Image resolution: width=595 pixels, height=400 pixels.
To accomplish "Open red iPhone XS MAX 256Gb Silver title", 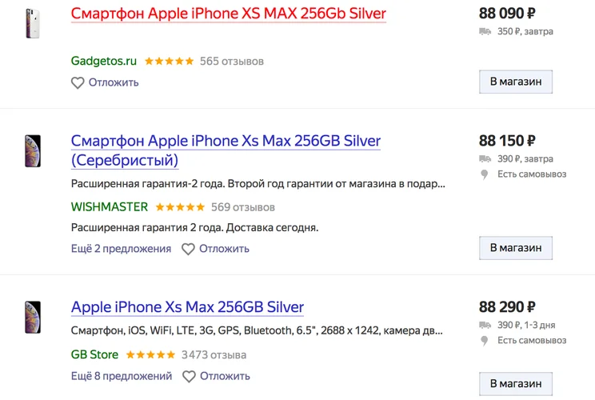I will (229, 14).
